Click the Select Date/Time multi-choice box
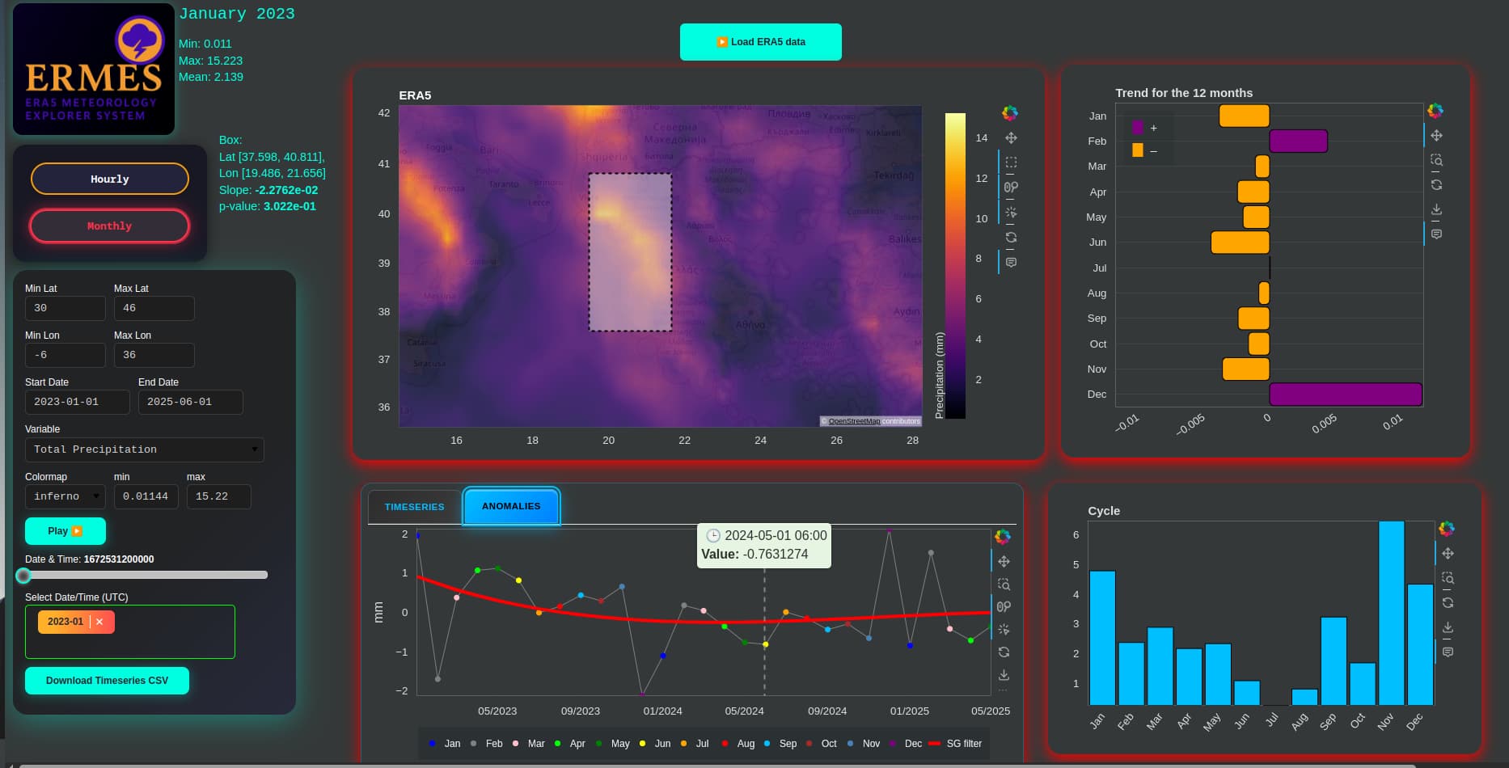 [x=130, y=632]
